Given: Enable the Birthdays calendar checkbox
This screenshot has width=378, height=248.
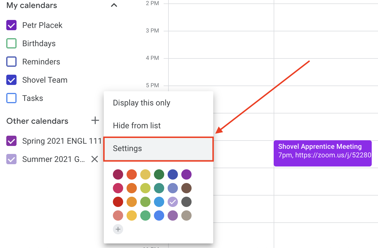Looking at the screenshot, I should coord(11,43).
